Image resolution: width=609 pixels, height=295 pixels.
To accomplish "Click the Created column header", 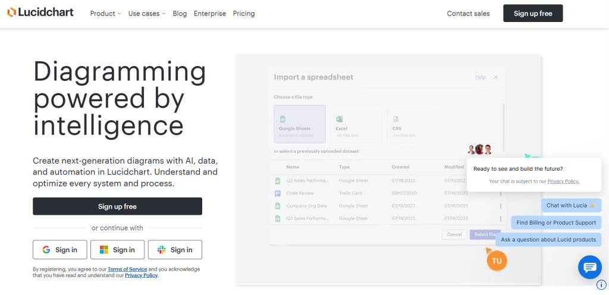I will pyautogui.click(x=400, y=167).
